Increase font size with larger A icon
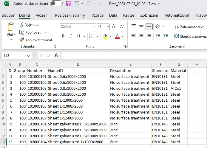This screenshot has height=148, width=207. pyautogui.click(x=114, y=27)
